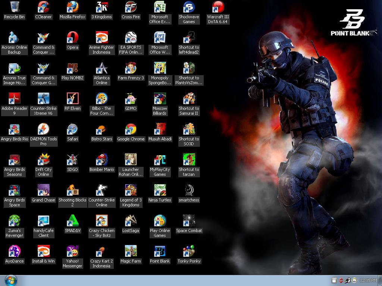Click the Point Blank game icon
Viewport: 382px width, 286px height.
click(160, 251)
